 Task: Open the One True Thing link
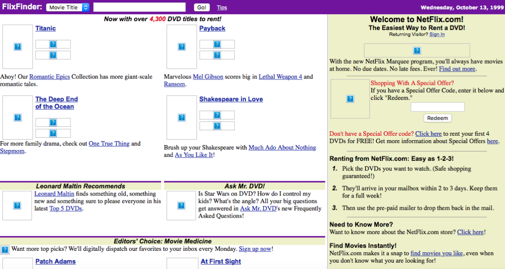[x=109, y=144]
